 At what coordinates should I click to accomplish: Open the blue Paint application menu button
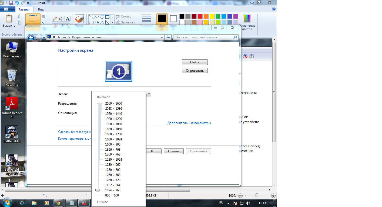[8, 9]
